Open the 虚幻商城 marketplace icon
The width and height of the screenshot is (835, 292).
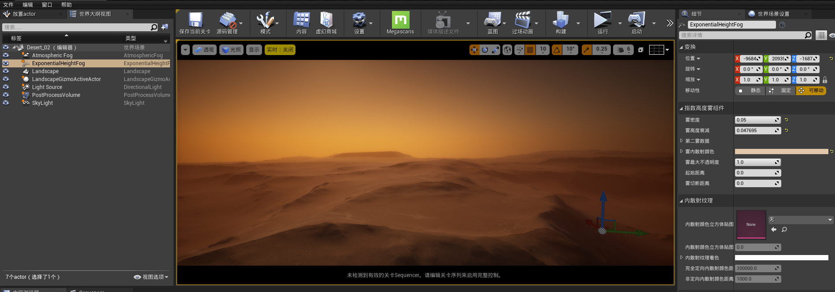point(326,20)
